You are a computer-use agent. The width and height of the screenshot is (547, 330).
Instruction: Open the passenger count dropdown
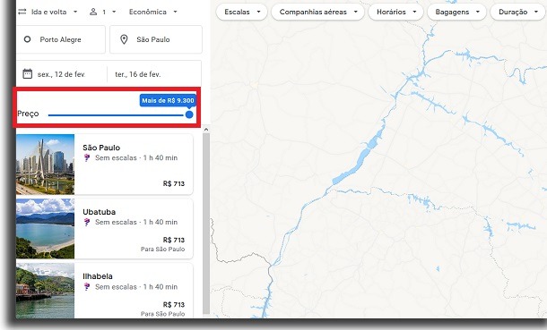click(x=103, y=12)
